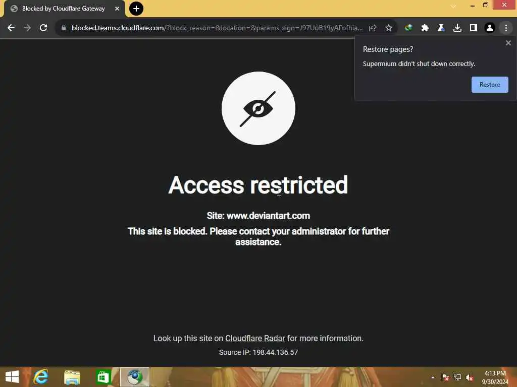Screen dimensions: 517x387
Task: Open the Extensions puzzle piece menu
Action: coord(425,28)
